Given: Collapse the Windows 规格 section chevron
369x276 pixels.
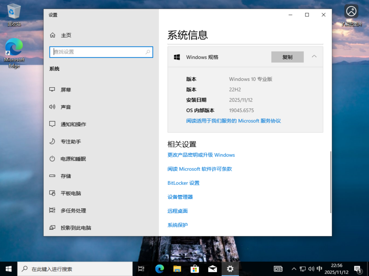Looking at the screenshot, I should pyautogui.click(x=314, y=57).
